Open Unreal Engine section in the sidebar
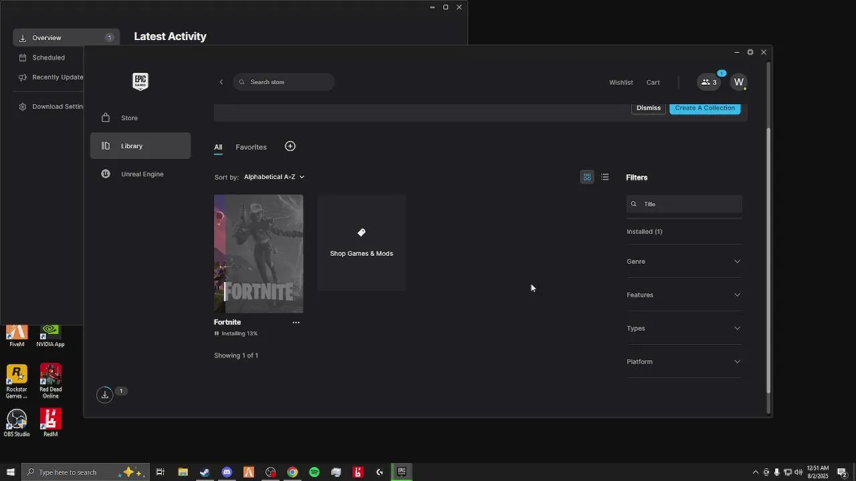 (x=140, y=174)
